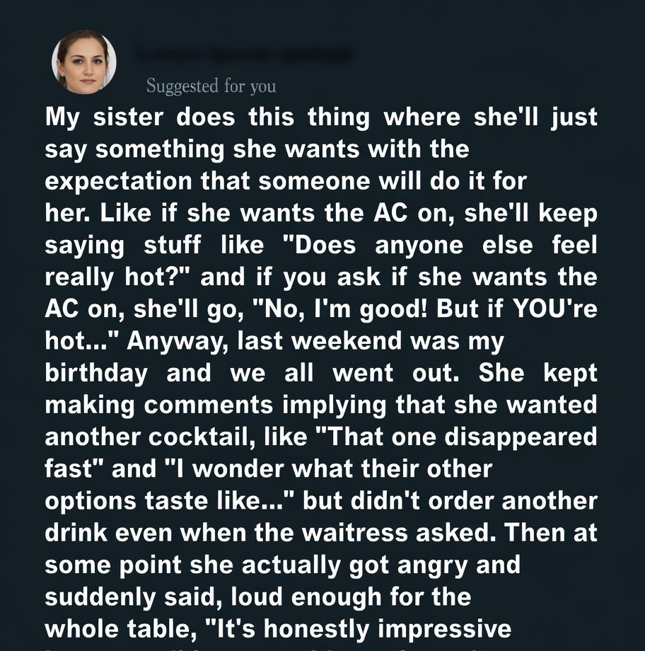Click the "Suggested for you" label

211,86
